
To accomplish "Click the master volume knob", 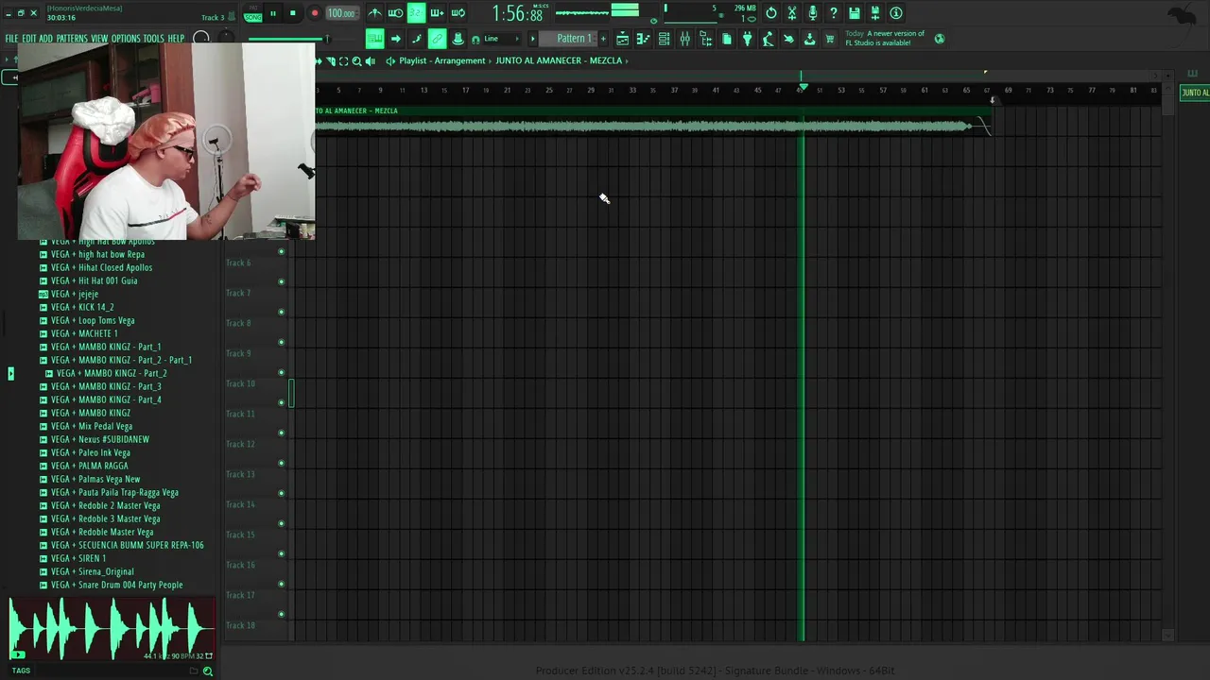I will [201, 39].
